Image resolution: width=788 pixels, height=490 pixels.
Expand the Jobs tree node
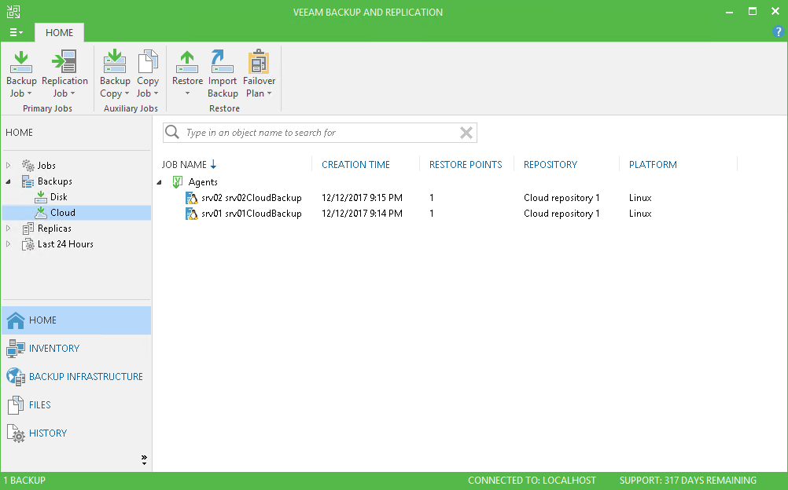8,165
